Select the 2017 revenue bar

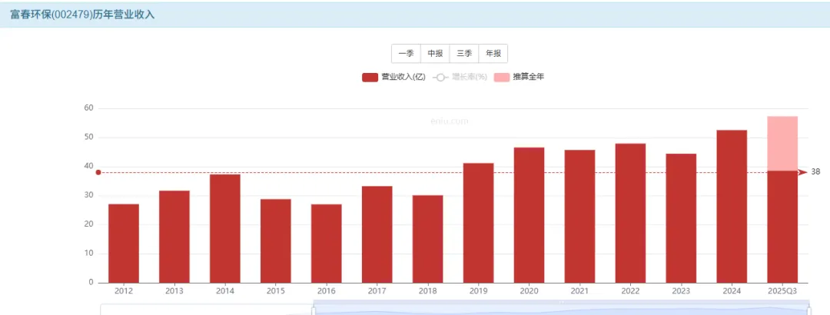tap(377, 234)
